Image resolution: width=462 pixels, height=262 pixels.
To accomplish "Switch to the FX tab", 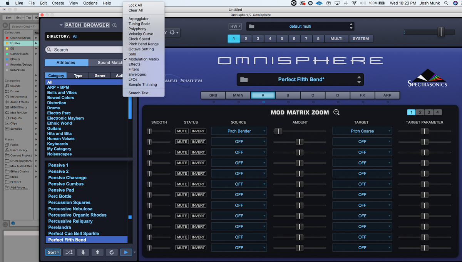I will (x=362, y=95).
